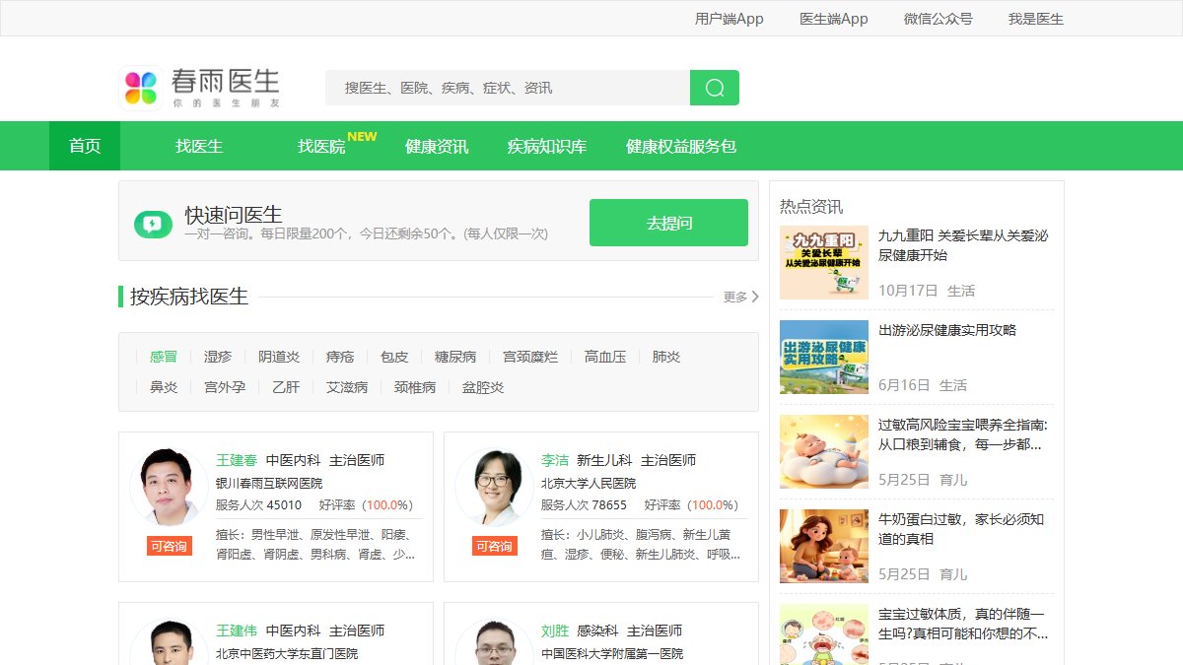
Task: Focus the doctor and hospital search field
Action: click(x=508, y=88)
